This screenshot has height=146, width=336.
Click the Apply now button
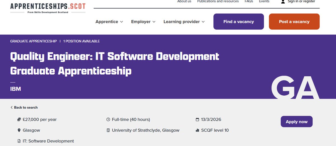tap(297, 122)
